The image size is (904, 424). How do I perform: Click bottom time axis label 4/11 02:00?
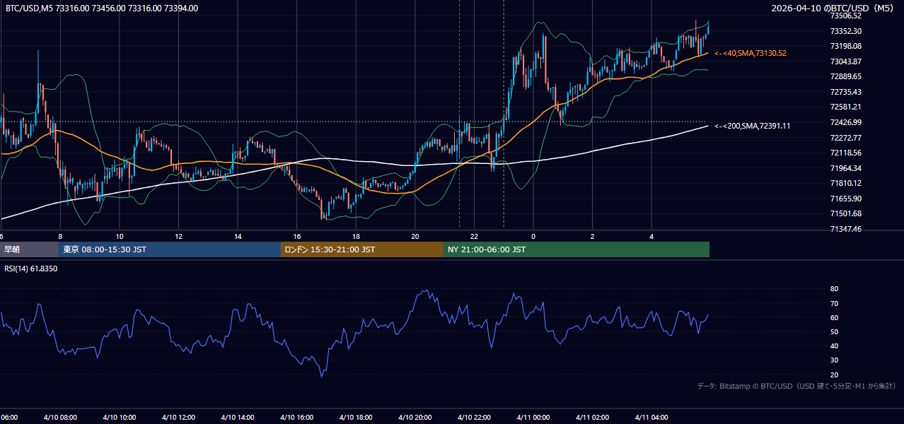coord(593,418)
